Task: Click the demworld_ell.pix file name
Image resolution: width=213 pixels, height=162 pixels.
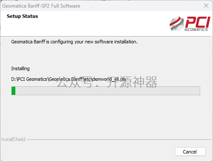Action: pyautogui.click(x=109, y=79)
